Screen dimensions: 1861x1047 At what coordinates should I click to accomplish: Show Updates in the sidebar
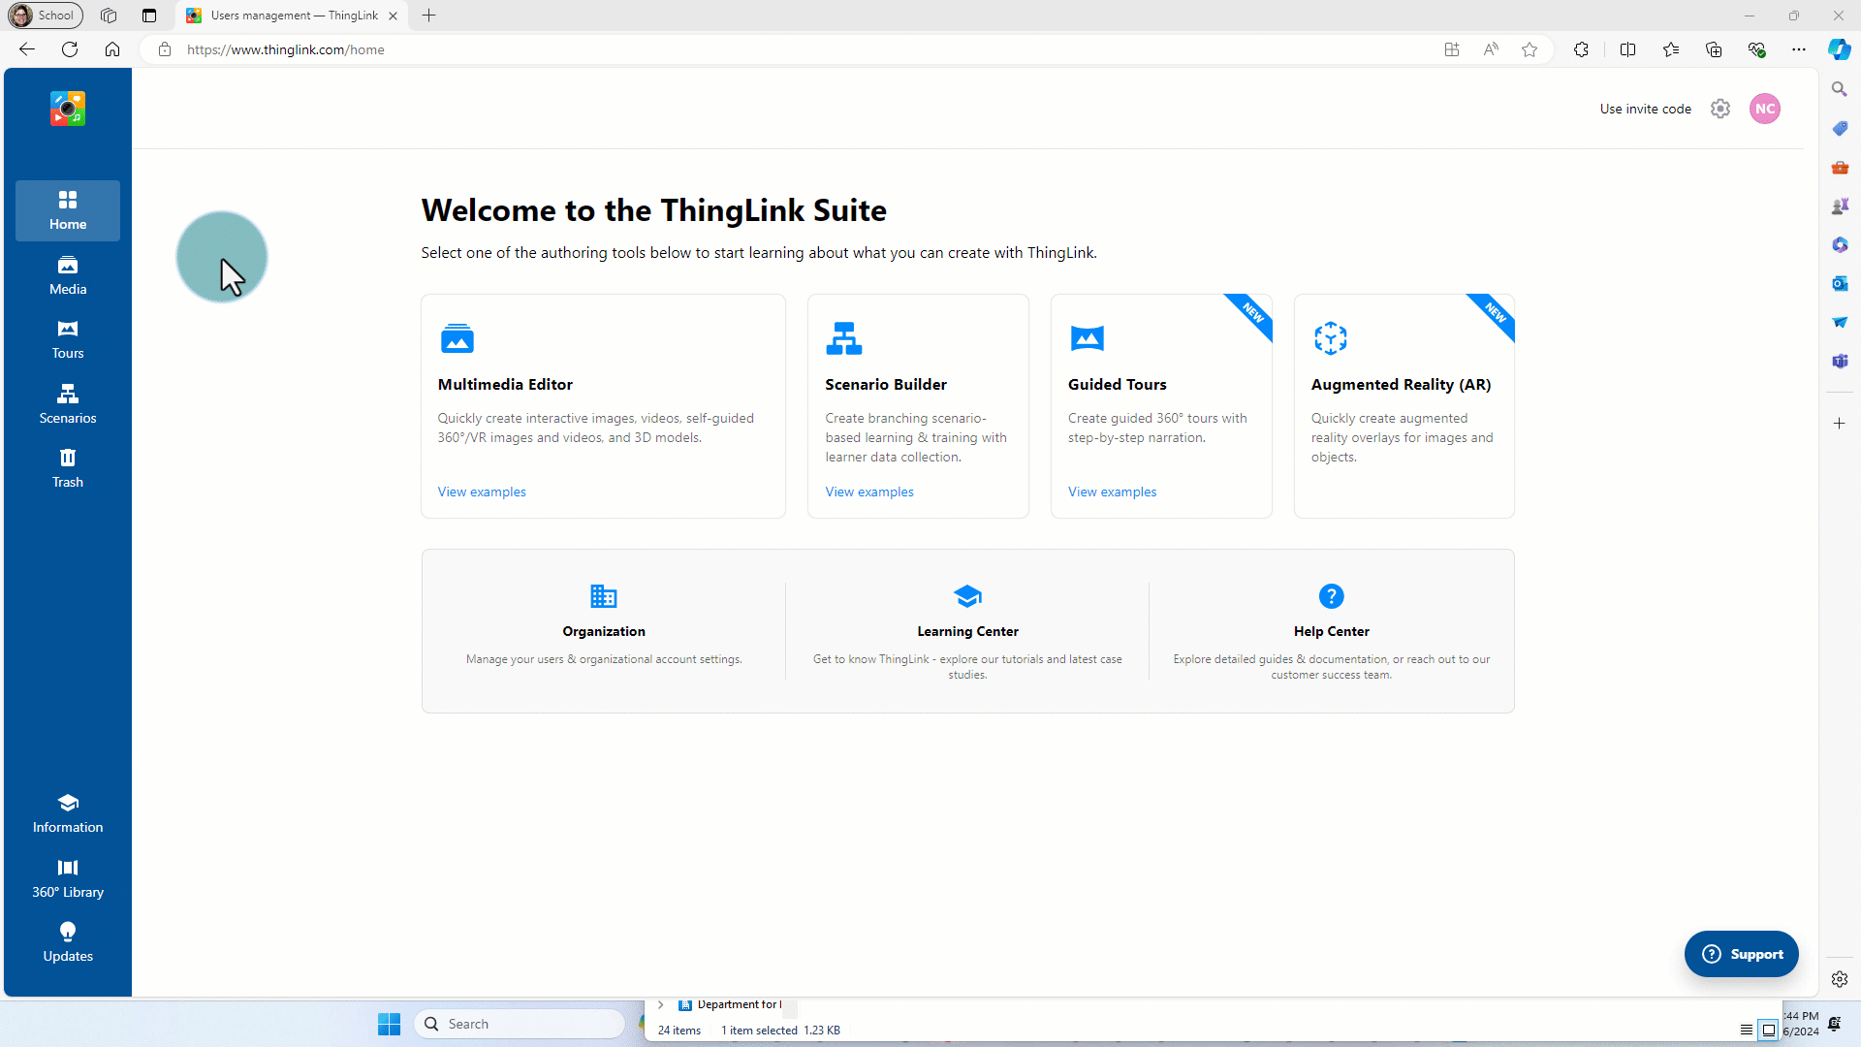point(68,943)
